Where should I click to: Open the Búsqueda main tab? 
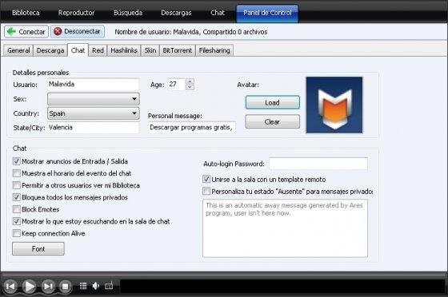(128, 13)
